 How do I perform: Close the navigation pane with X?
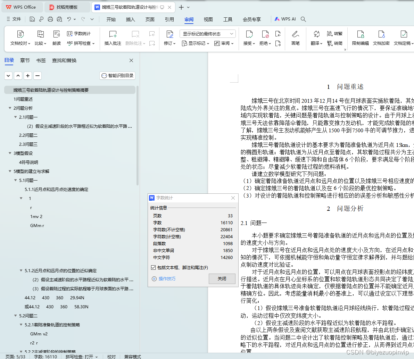click(131, 60)
